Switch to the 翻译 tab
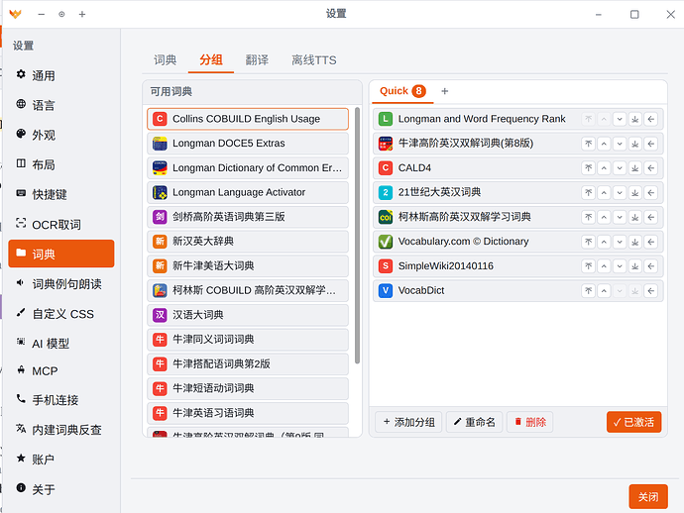Screen dimensions: 684x513 [257, 60]
